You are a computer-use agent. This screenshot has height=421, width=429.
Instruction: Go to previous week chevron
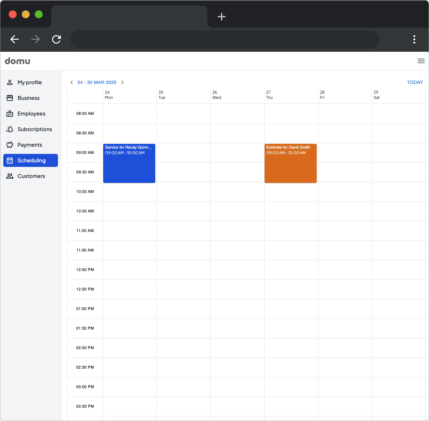click(72, 82)
